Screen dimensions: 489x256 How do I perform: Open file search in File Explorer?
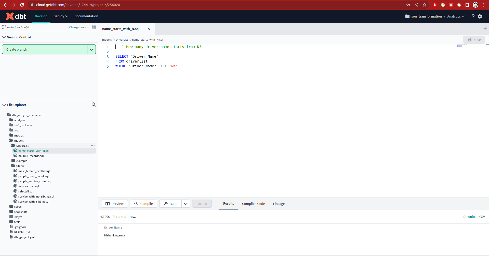(94, 104)
